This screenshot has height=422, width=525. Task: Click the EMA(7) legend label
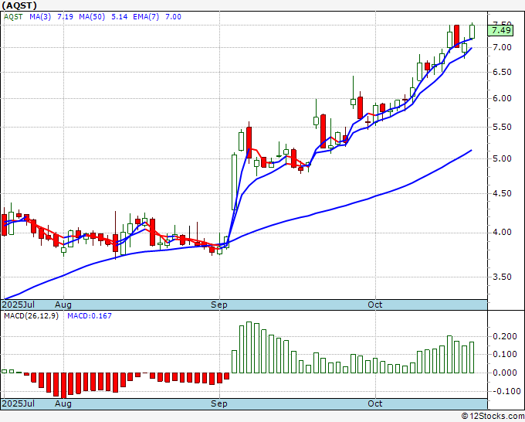point(146,17)
